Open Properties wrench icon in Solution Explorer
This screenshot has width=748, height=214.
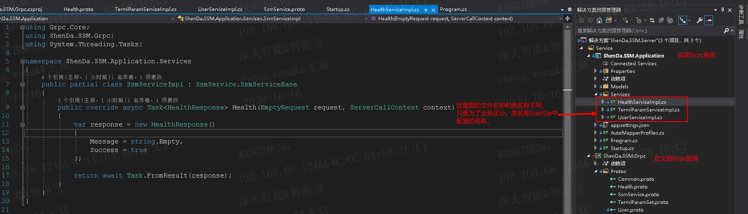(x=700, y=20)
